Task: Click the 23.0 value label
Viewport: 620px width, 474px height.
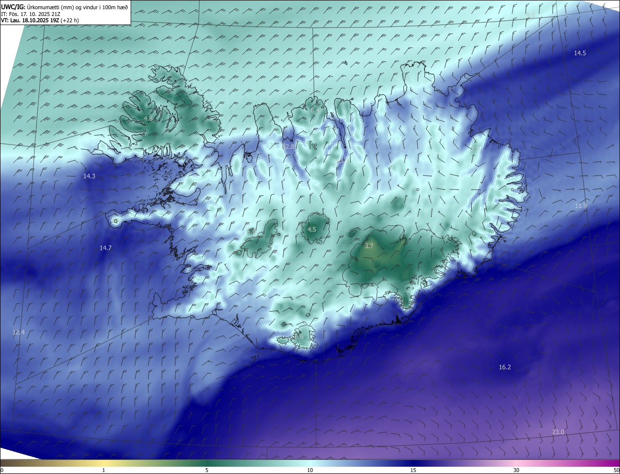Action: pos(558,432)
